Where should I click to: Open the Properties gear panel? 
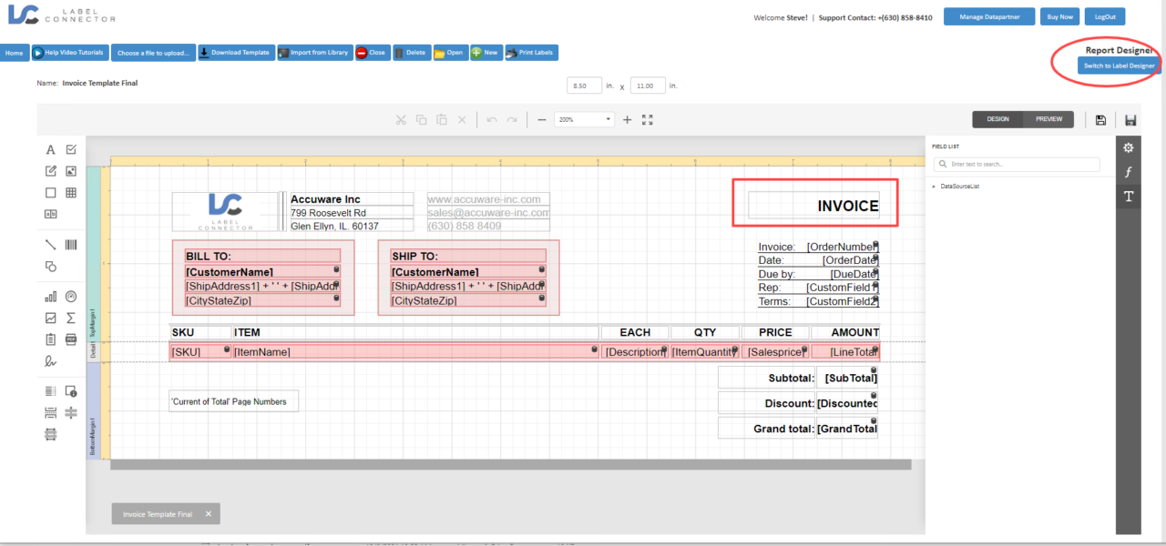click(x=1129, y=147)
